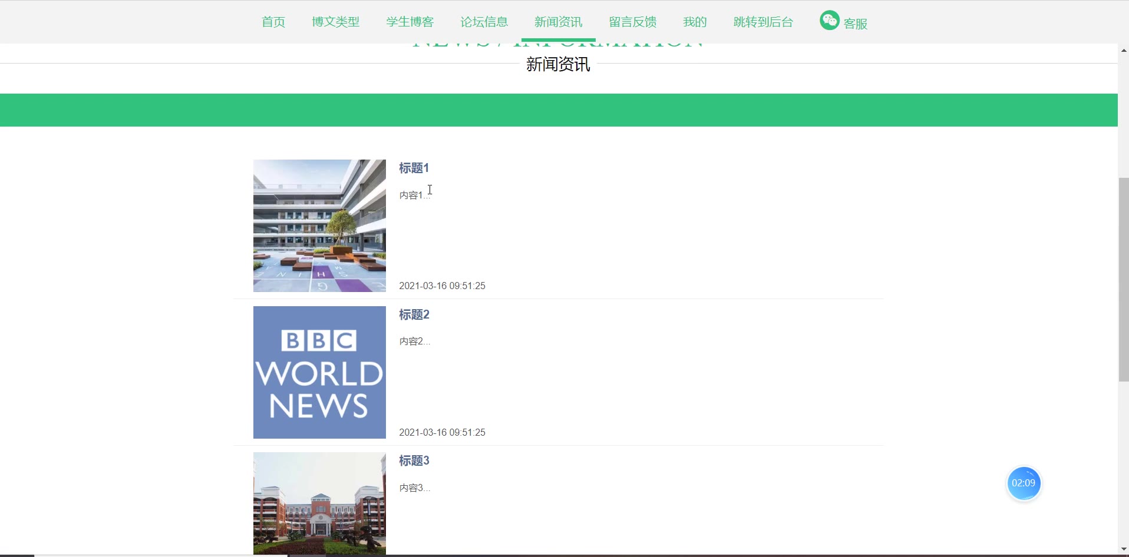
Task: Click the 新闻资讯 navigation tab
Action: (558, 22)
